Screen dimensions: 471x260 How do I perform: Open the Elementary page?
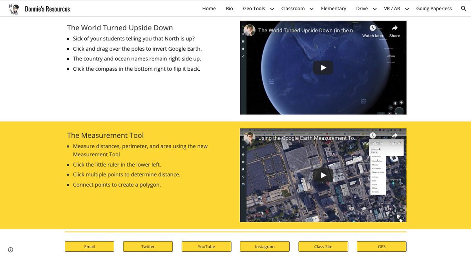coord(334,8)
